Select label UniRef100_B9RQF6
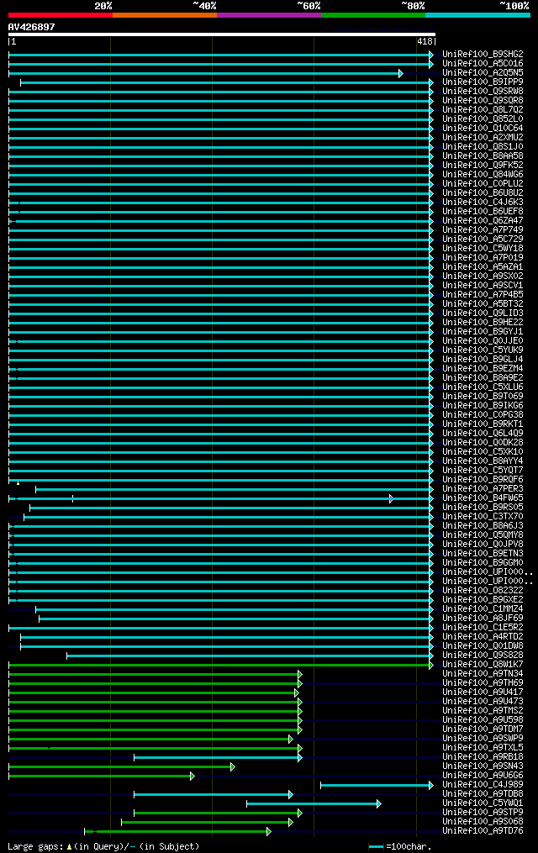Screen dimensions: 538x853 point(483,480)
